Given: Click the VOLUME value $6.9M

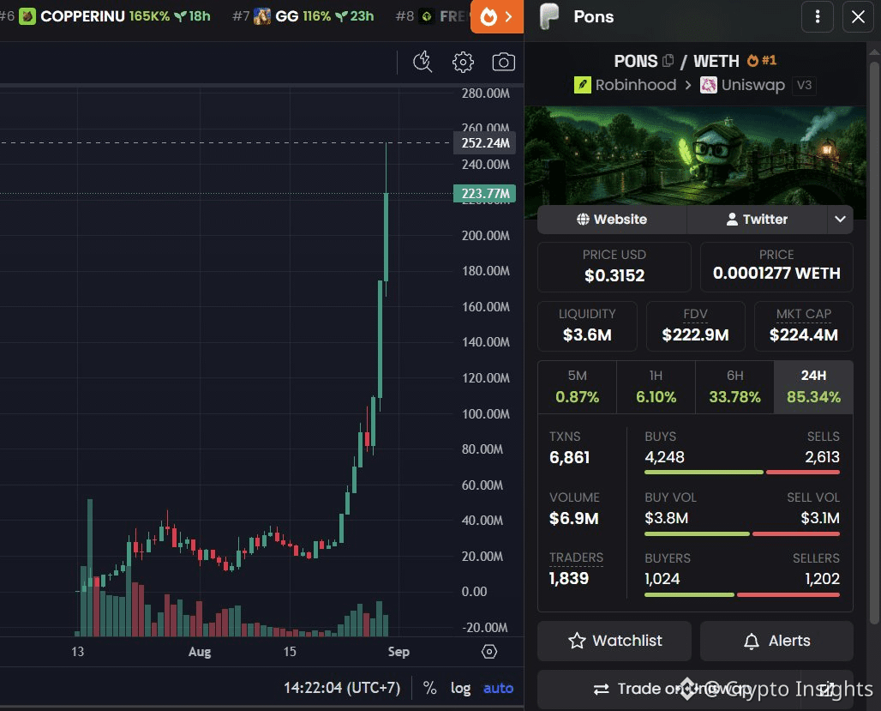Looking at the screenshot, I should 573,518.
